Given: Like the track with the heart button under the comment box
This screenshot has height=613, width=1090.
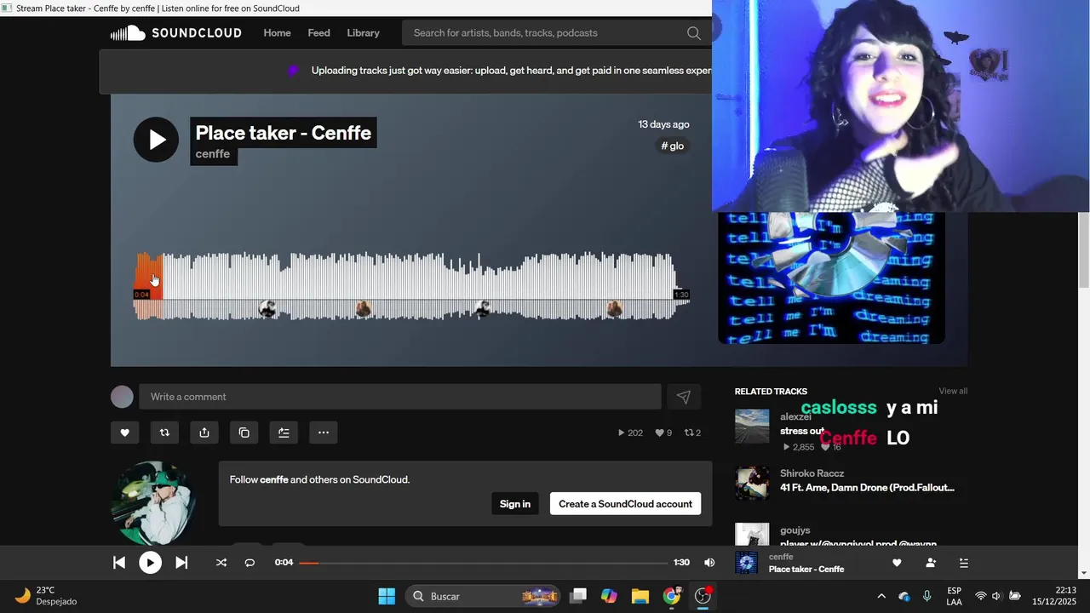Looking at the screenshot, I should click(124, 433).
